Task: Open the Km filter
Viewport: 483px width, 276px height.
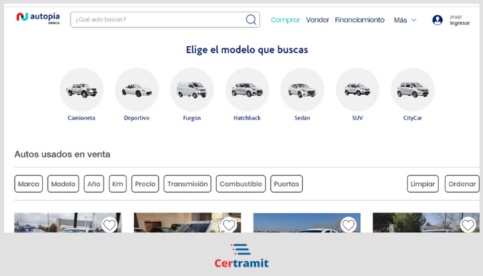Action: pyautogui.click(x=118, y=184)
